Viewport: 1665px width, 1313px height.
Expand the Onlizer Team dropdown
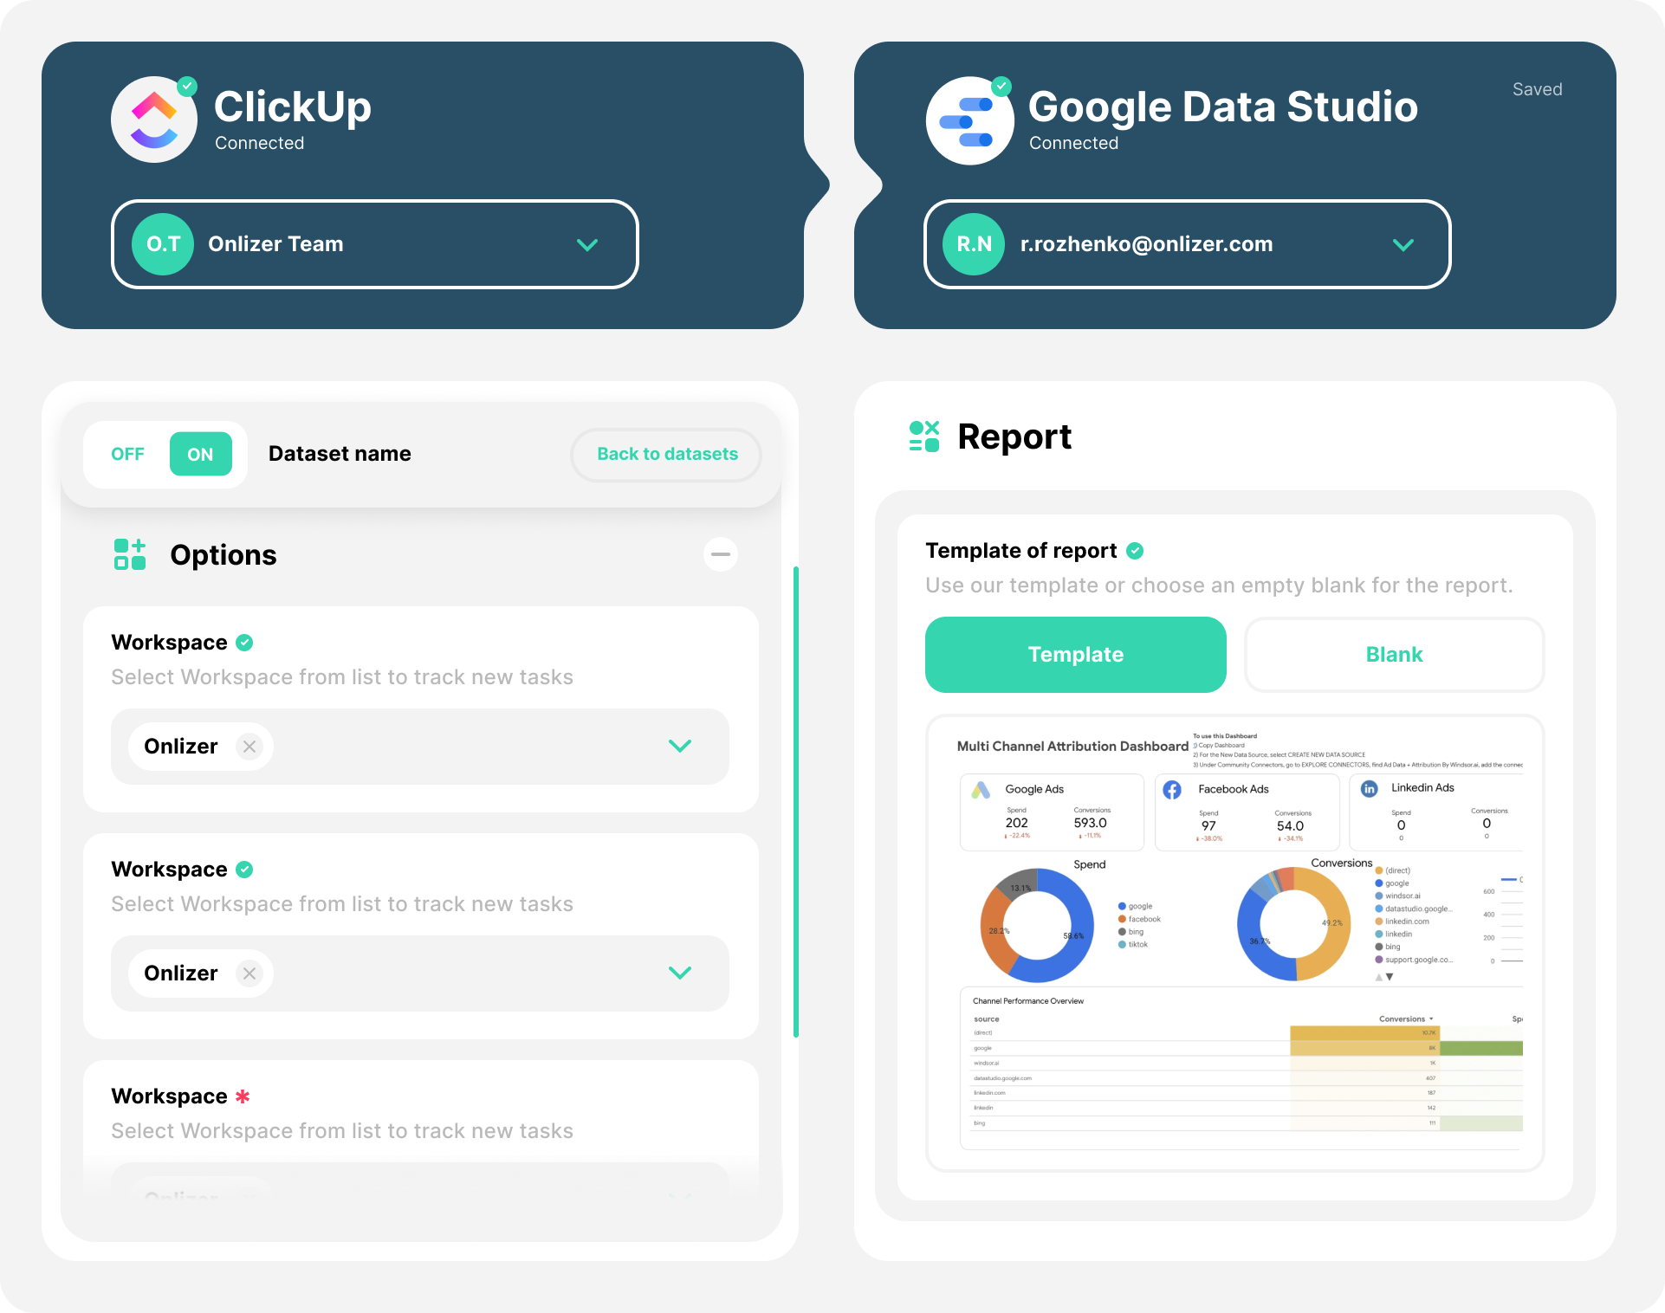[x=587, y=245]
